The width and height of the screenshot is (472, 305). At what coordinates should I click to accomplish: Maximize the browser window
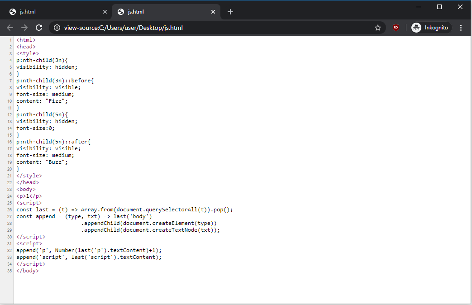(439, 7)
